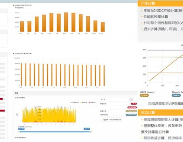The height and width of the screenshot is (142, 183).
Task: Select the orange 收益计算 header tab
Action: point(160,112)
